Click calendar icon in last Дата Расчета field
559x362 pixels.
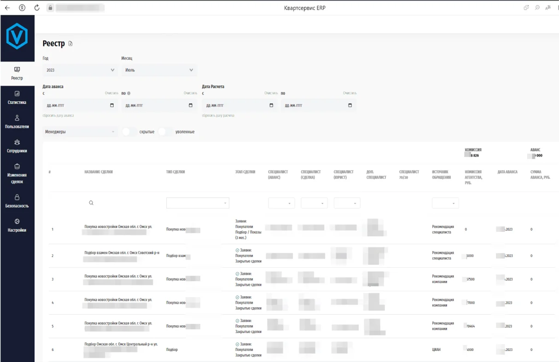350,105
